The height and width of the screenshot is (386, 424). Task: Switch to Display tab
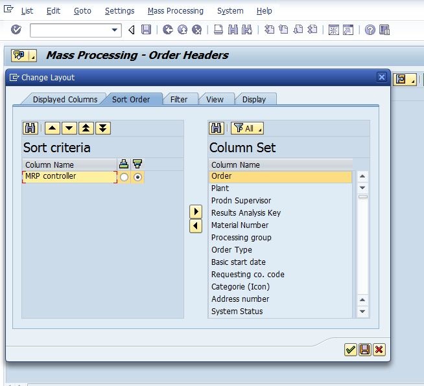(x=254, y=99)
